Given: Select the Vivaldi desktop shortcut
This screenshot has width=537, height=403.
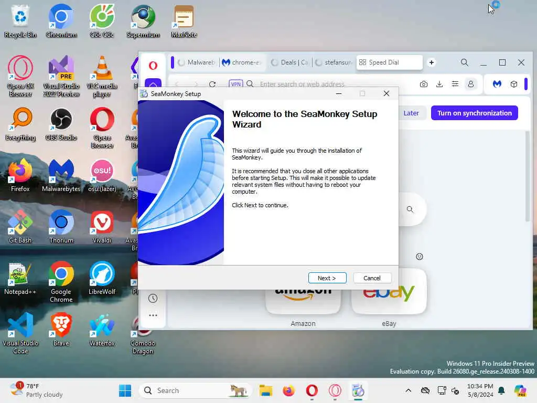Looking at the screenshot, I should pyautogui.click(x=102, y=227).
